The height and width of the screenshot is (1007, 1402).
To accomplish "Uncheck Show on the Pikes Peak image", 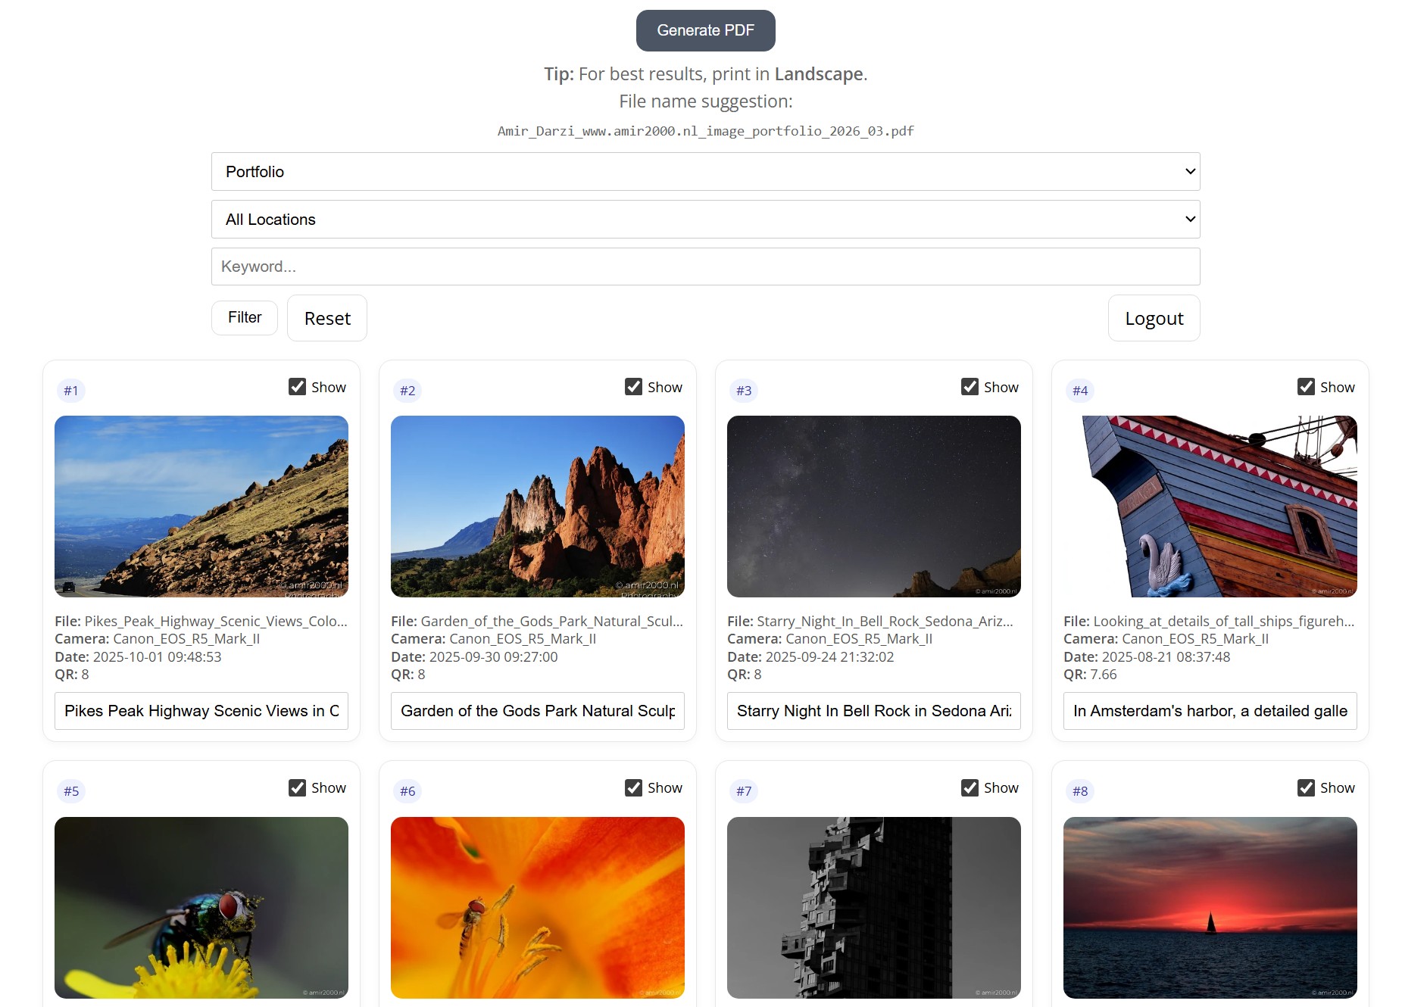I will (x=296, y=386).
